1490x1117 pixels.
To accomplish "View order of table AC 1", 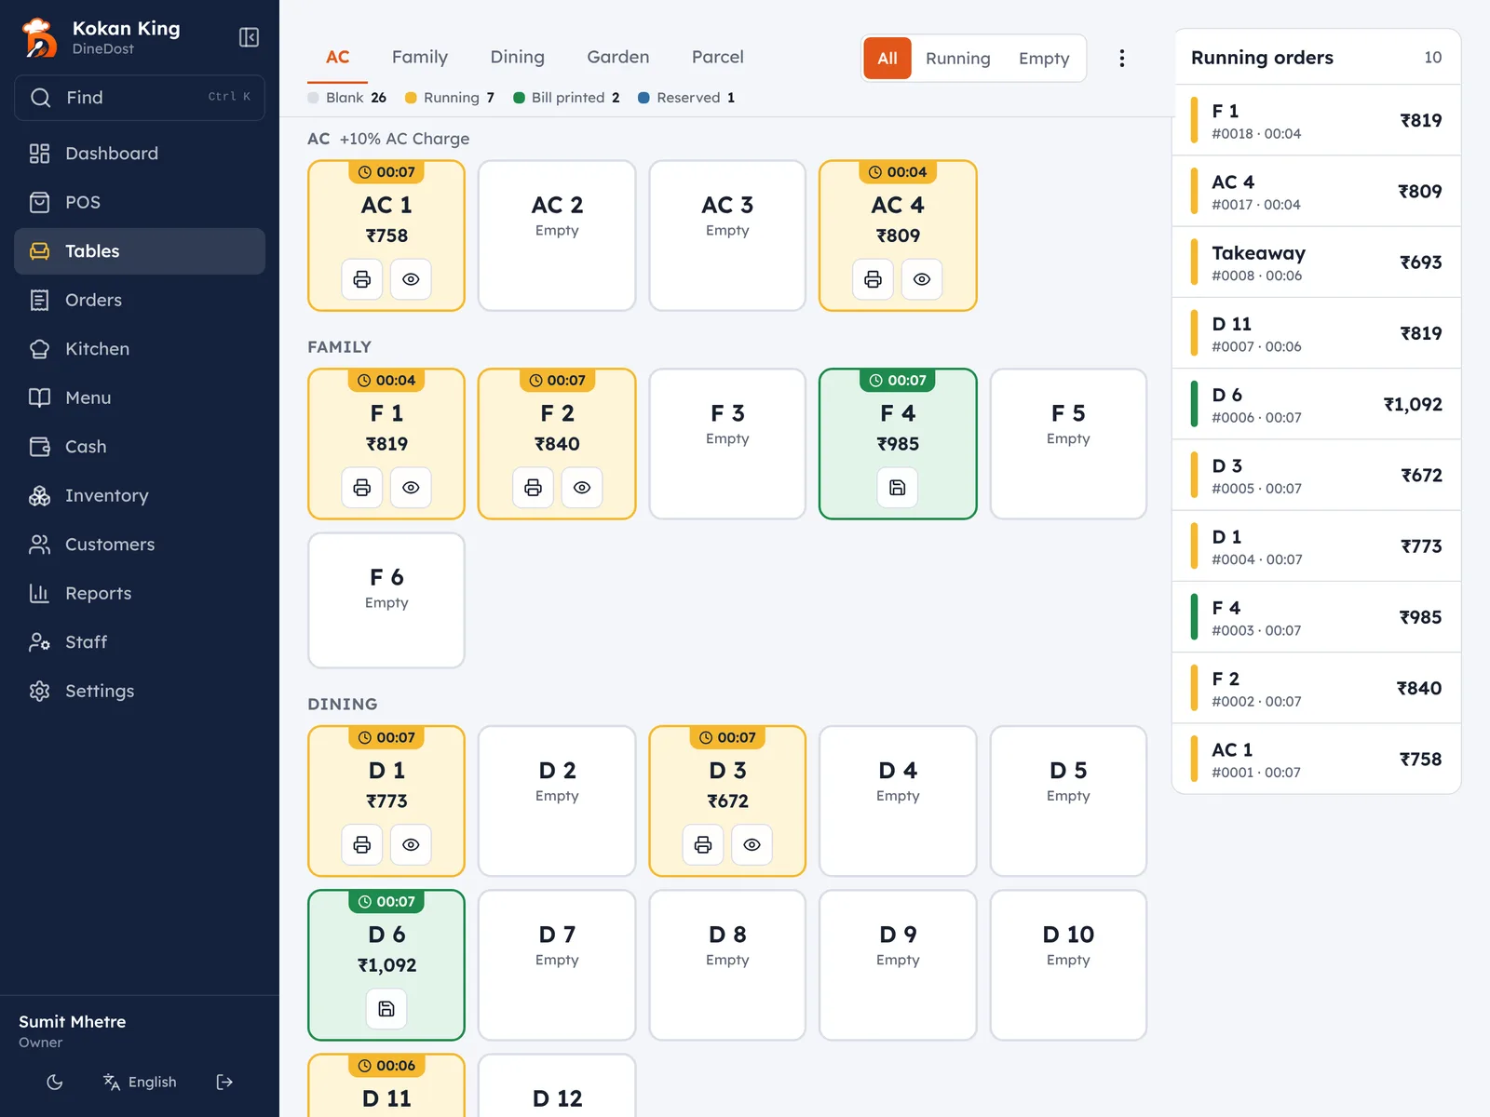I will click(x=411, y=279).
